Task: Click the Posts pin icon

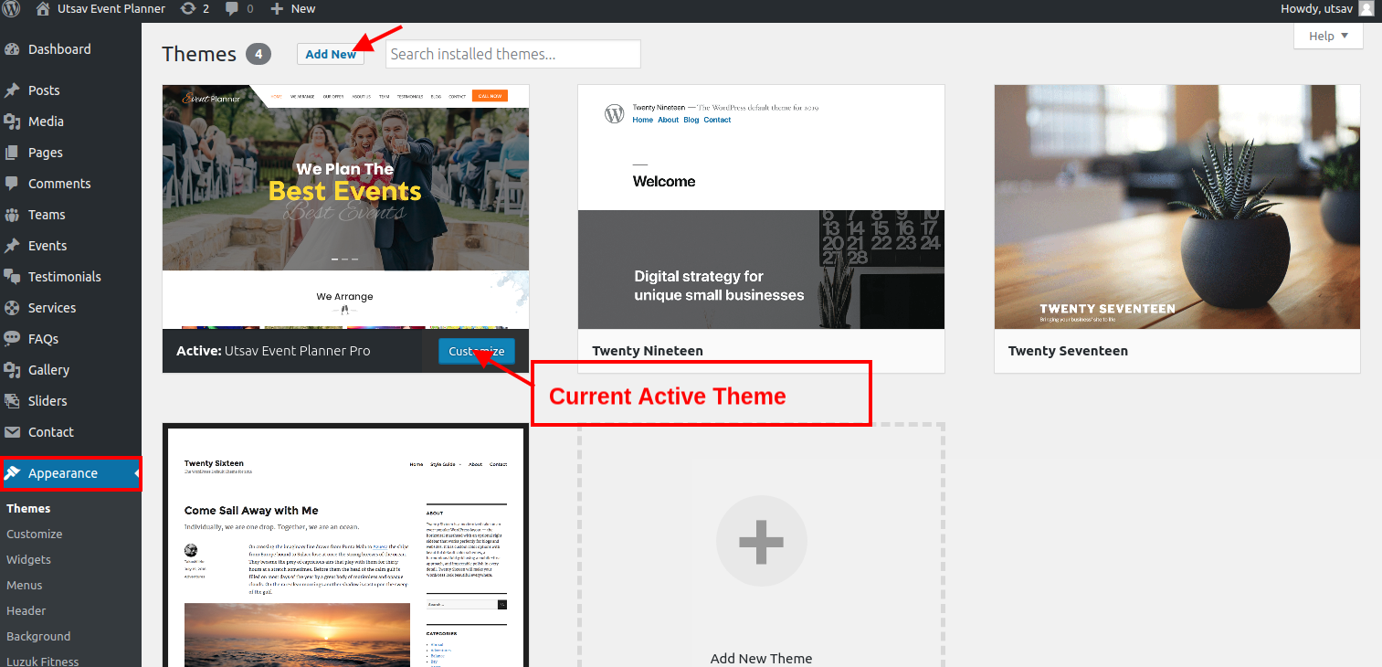Action: click(12, 90)
